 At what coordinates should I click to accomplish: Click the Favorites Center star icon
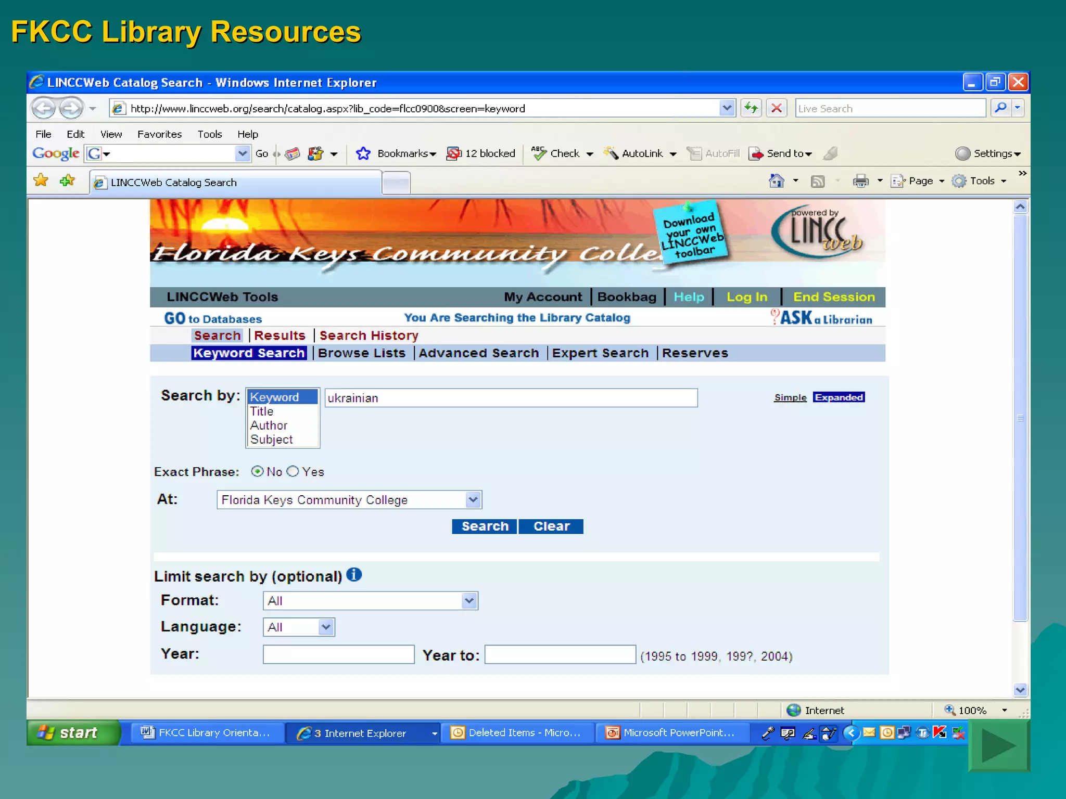(x=41, y=181)
